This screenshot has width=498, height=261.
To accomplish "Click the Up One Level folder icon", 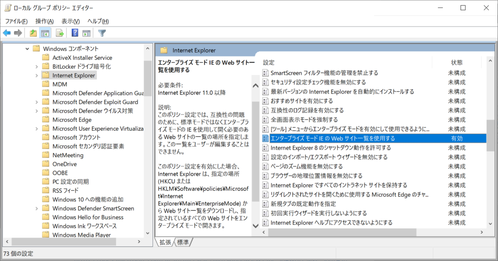I will [x=33, y=33].
